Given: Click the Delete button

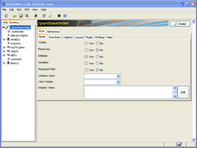Looking at the screenshot, I should coord(180,24).
